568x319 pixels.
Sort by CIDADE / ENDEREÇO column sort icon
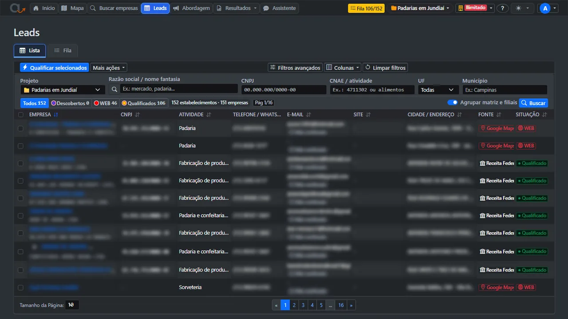(459, 115)
